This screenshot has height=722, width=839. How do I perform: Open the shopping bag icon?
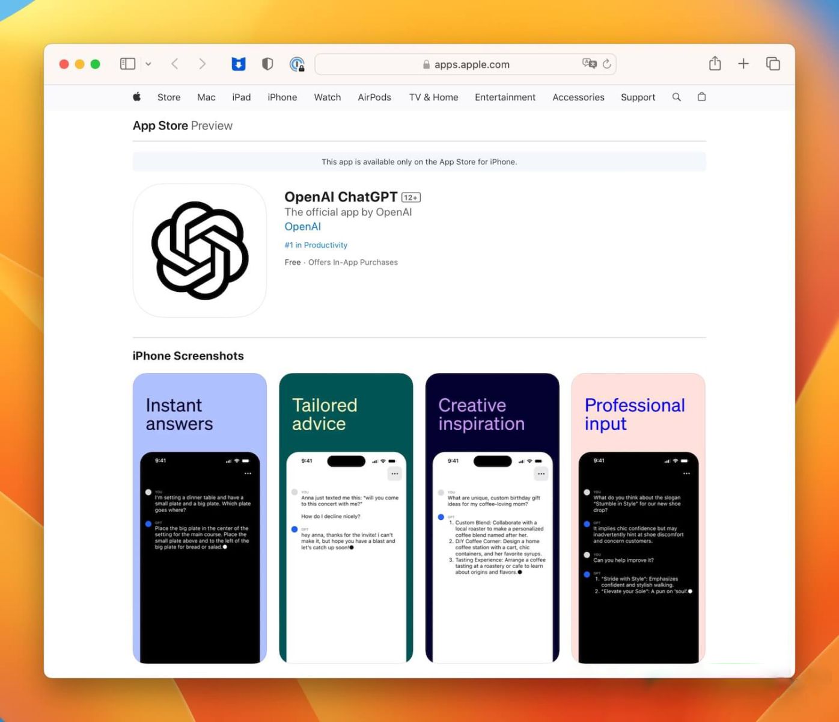(701, 97)
